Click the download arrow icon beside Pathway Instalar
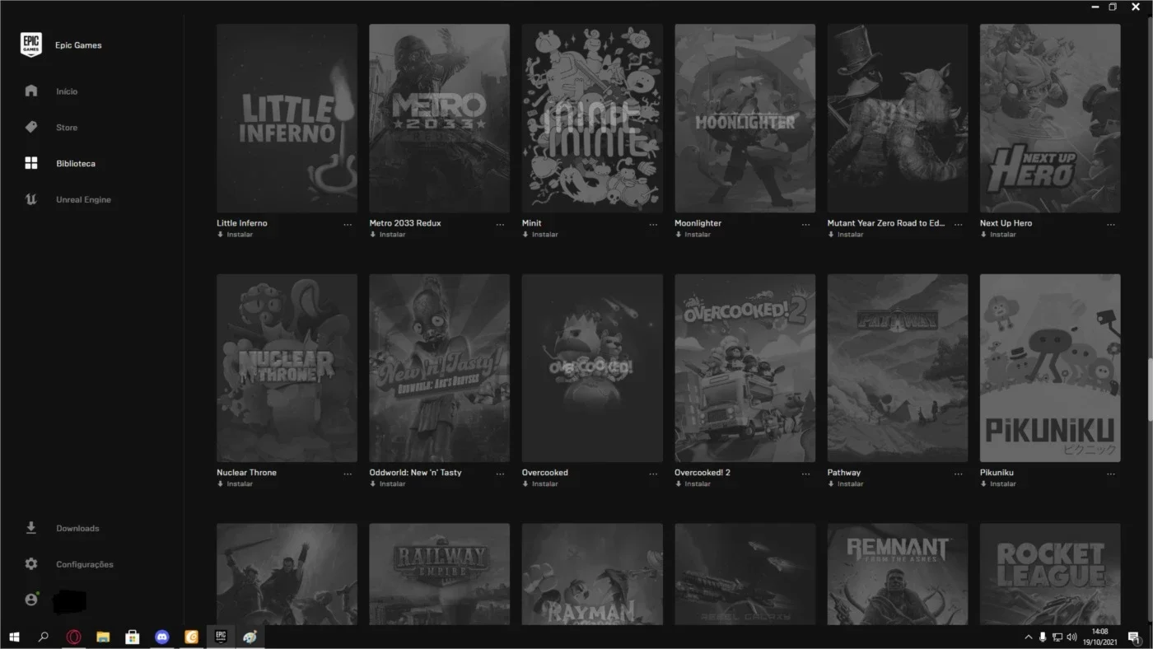This screenshot has width=1153, height=649. (831, 484)
